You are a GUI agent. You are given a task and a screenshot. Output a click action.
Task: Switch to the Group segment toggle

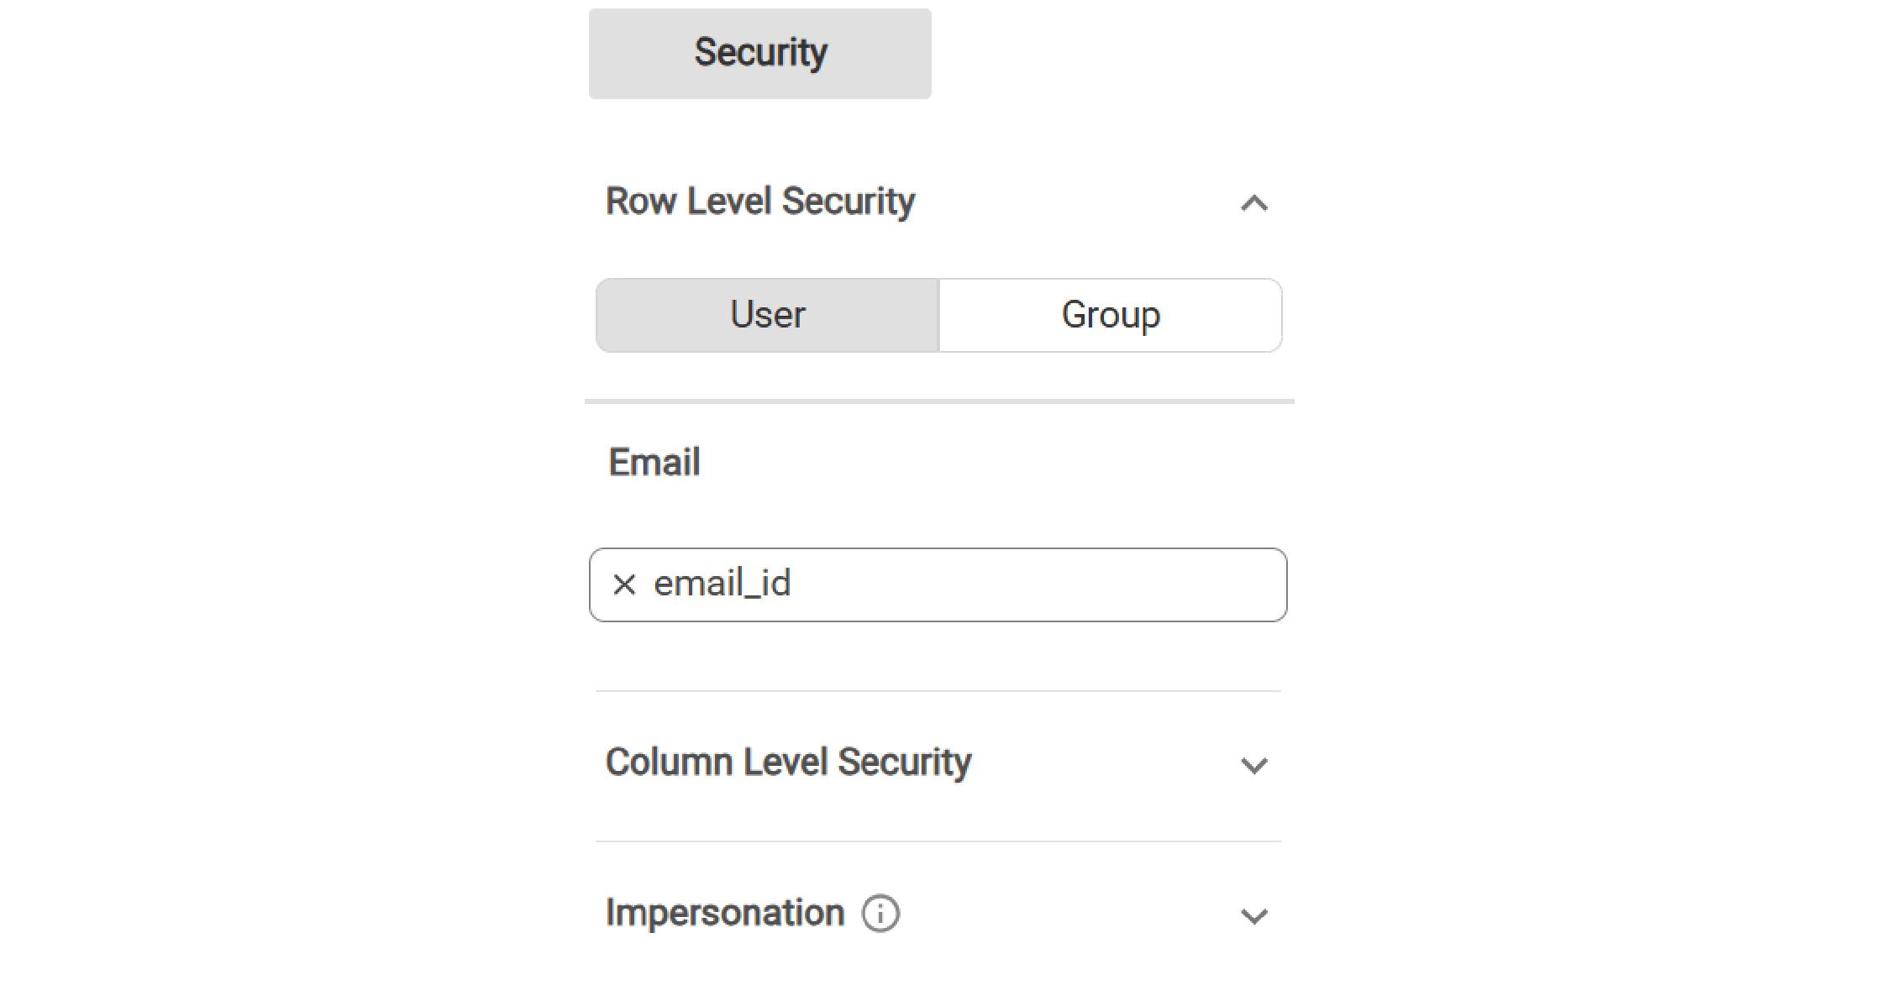(x=1110, y=315)
